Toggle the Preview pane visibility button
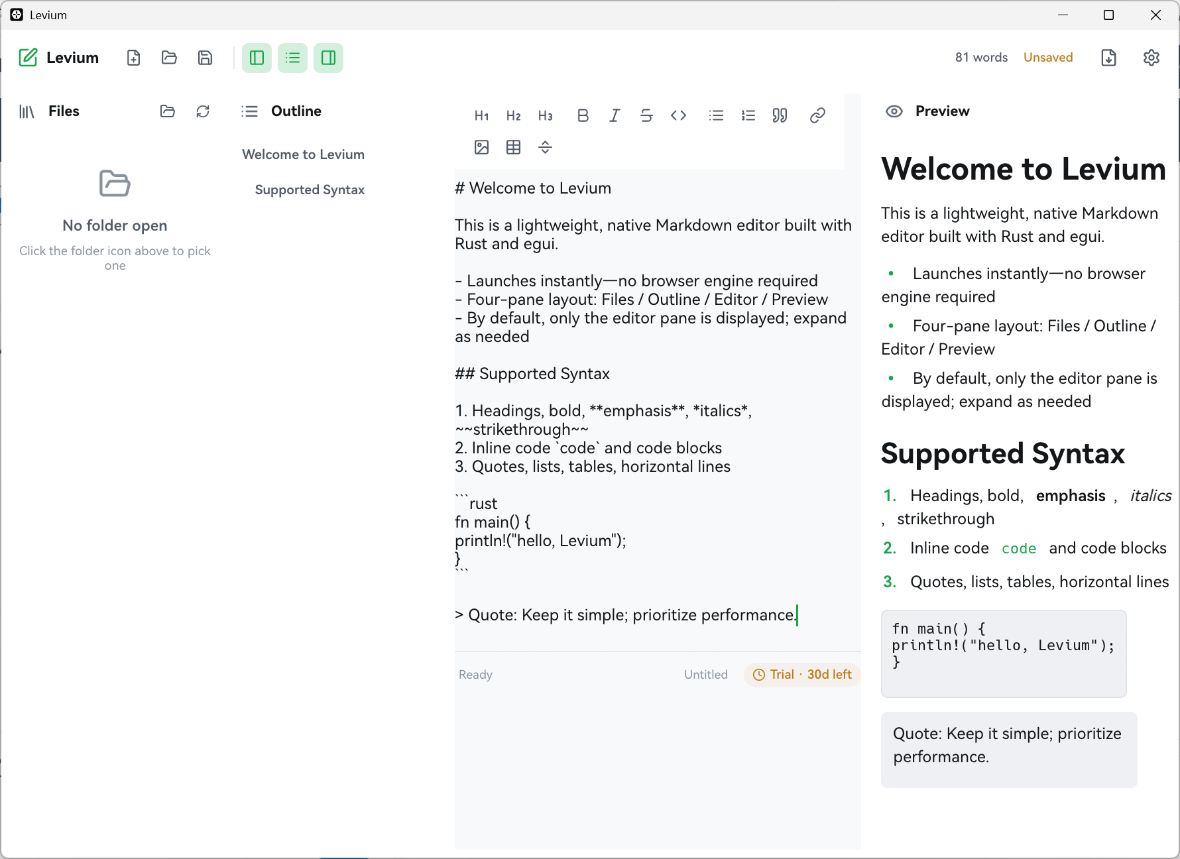 coord(328,58)
